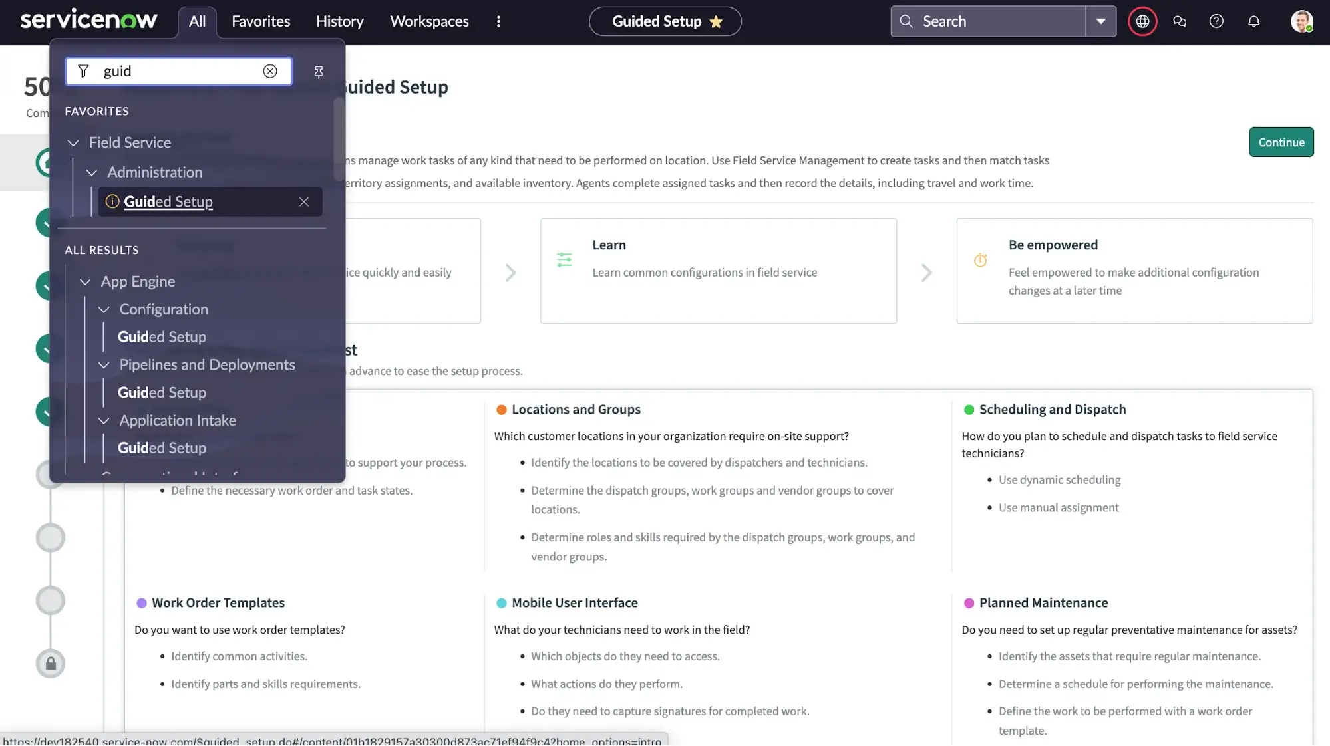Collapse the Field Service favorites group

tap(73, 142)
